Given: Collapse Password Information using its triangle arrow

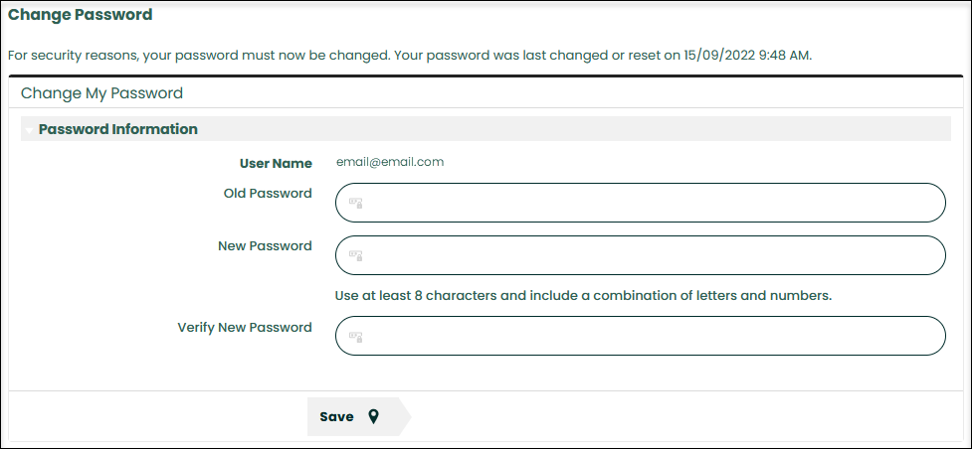Looking at the screenshot, I should coord(29,130).
